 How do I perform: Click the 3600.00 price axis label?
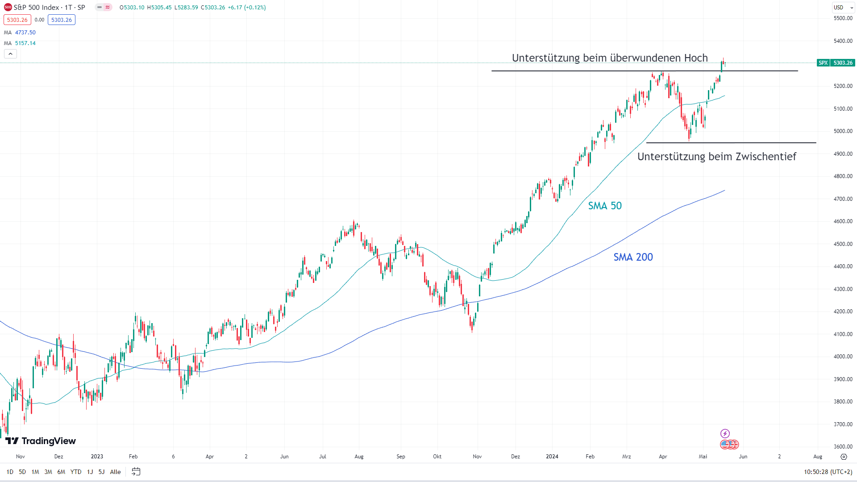(x=843, y=447)
